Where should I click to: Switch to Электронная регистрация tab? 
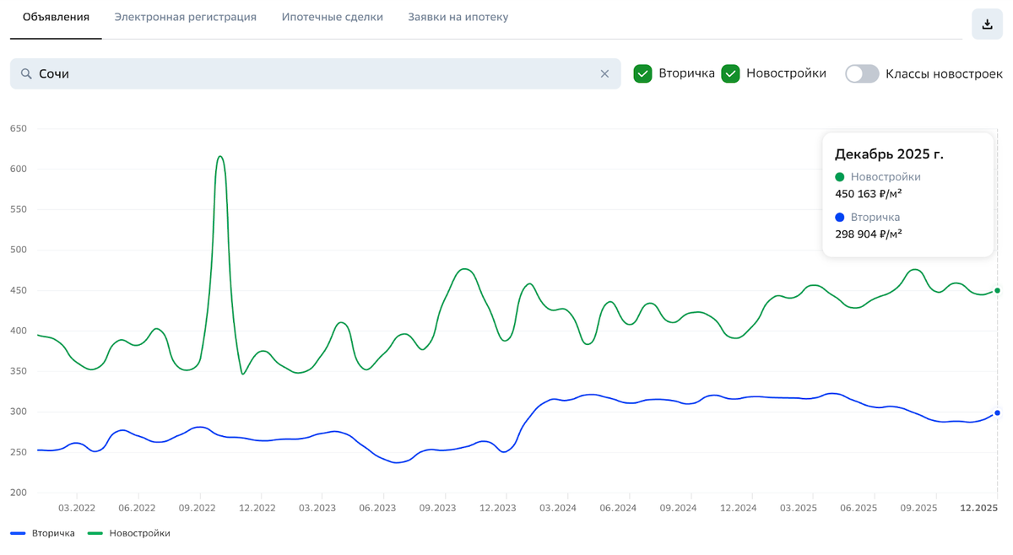[186, 17]
